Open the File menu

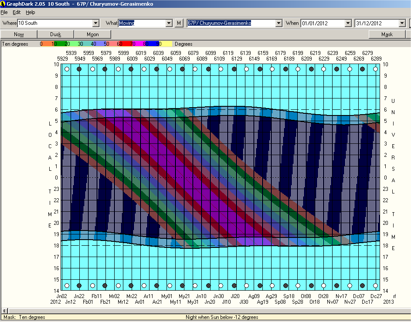[4, 12]
